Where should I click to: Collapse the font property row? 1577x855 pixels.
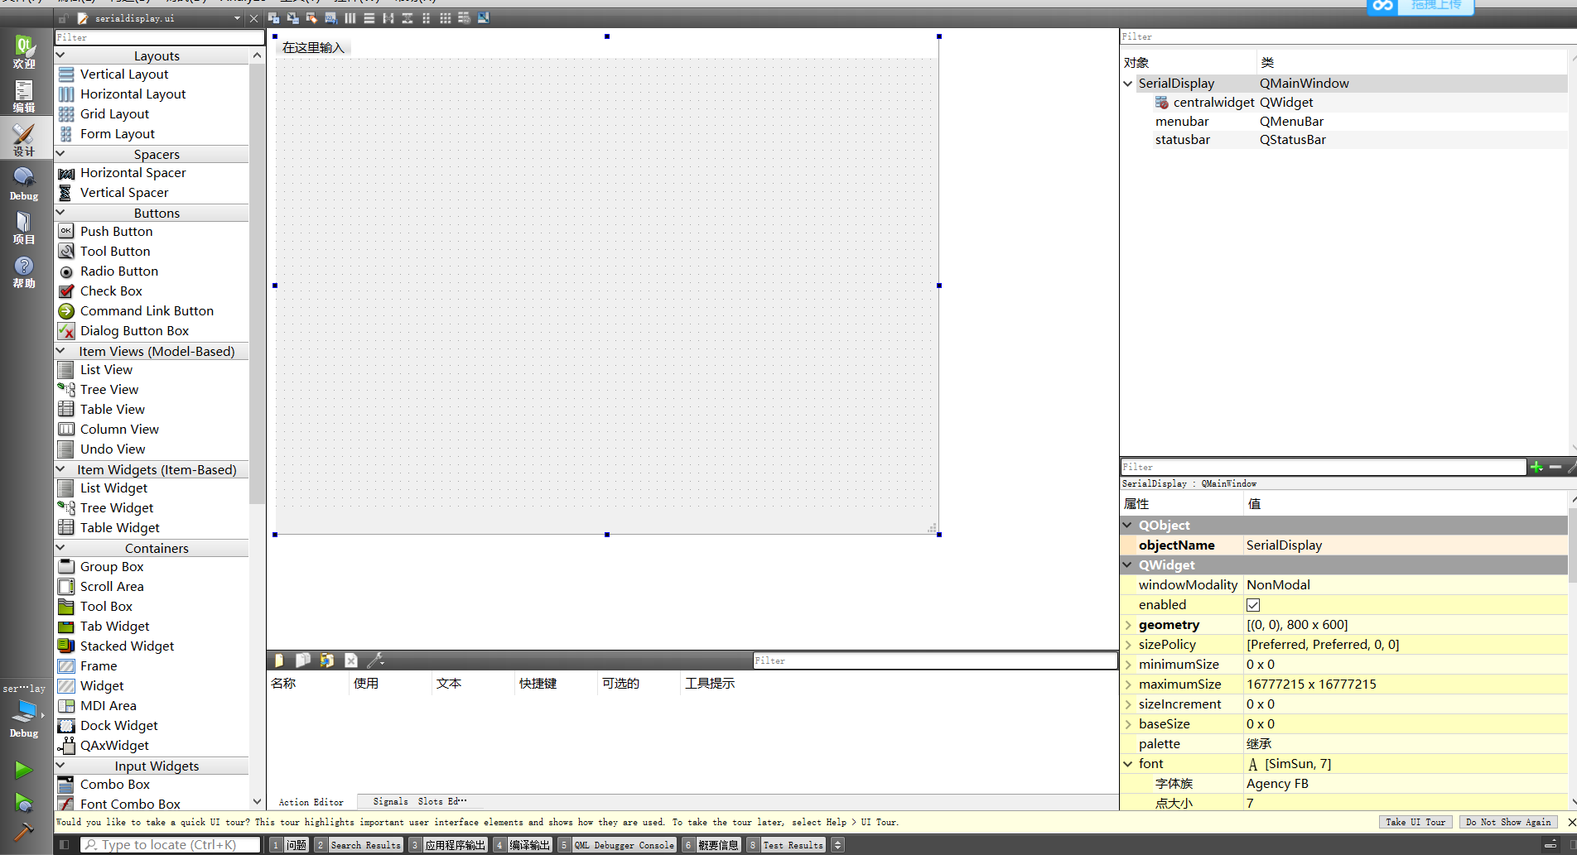[x=1128, y=764]
